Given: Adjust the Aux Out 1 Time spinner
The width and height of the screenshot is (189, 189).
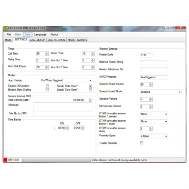Looking at the screenshot, I should tap(93, 60).
